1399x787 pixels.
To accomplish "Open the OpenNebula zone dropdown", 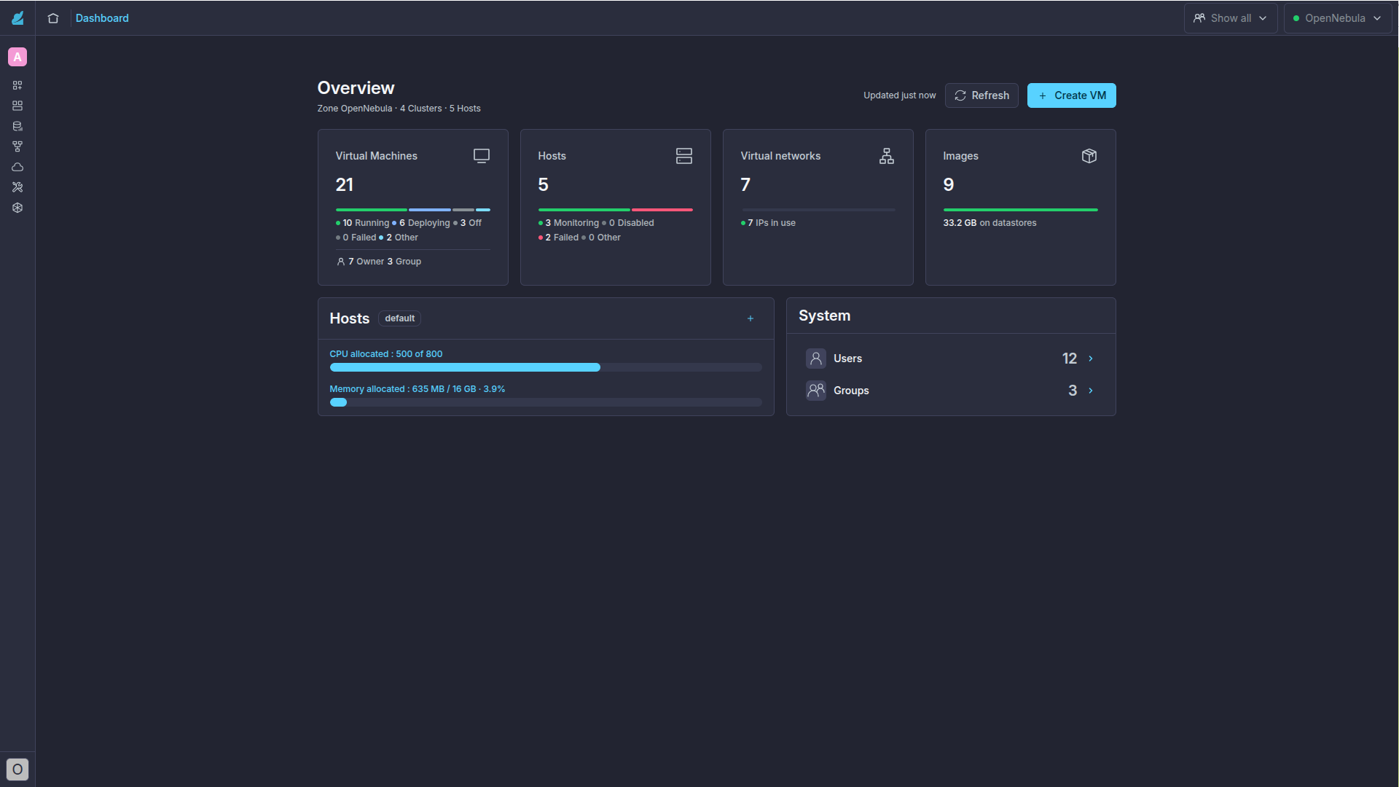I will coord(1338,18).
